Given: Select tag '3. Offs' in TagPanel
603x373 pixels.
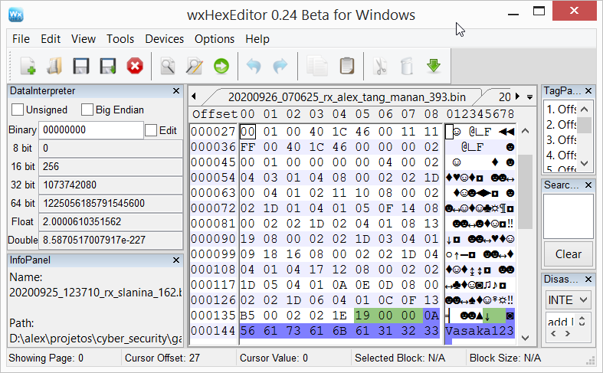Looking at the screenshot, I should pos(561,140).
